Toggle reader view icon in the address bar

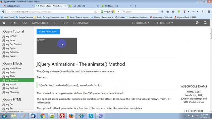pos(96,12)
